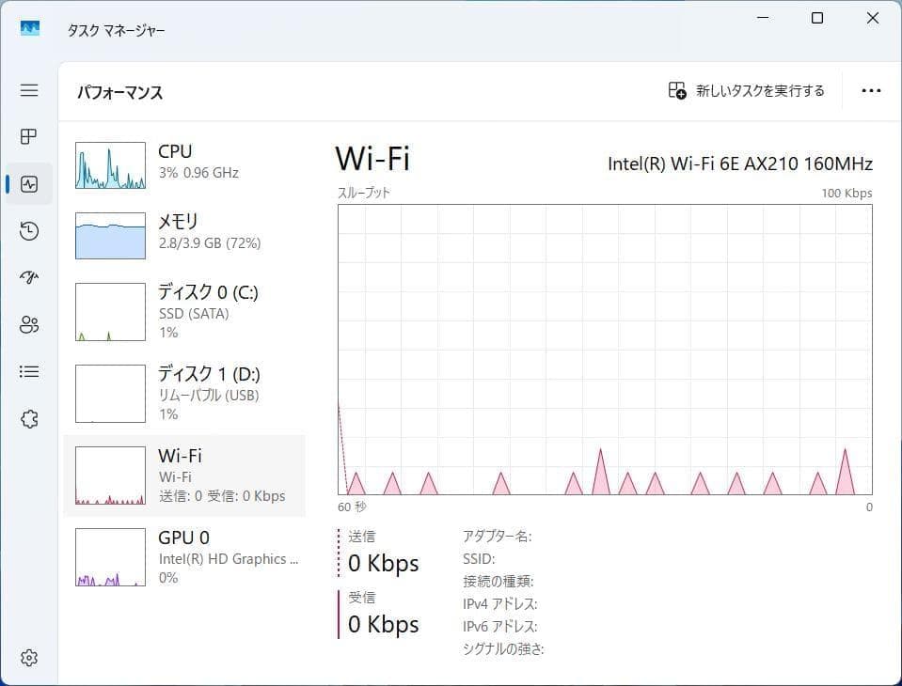Open the Details view
902x686 pixels.
coord(28,371)
